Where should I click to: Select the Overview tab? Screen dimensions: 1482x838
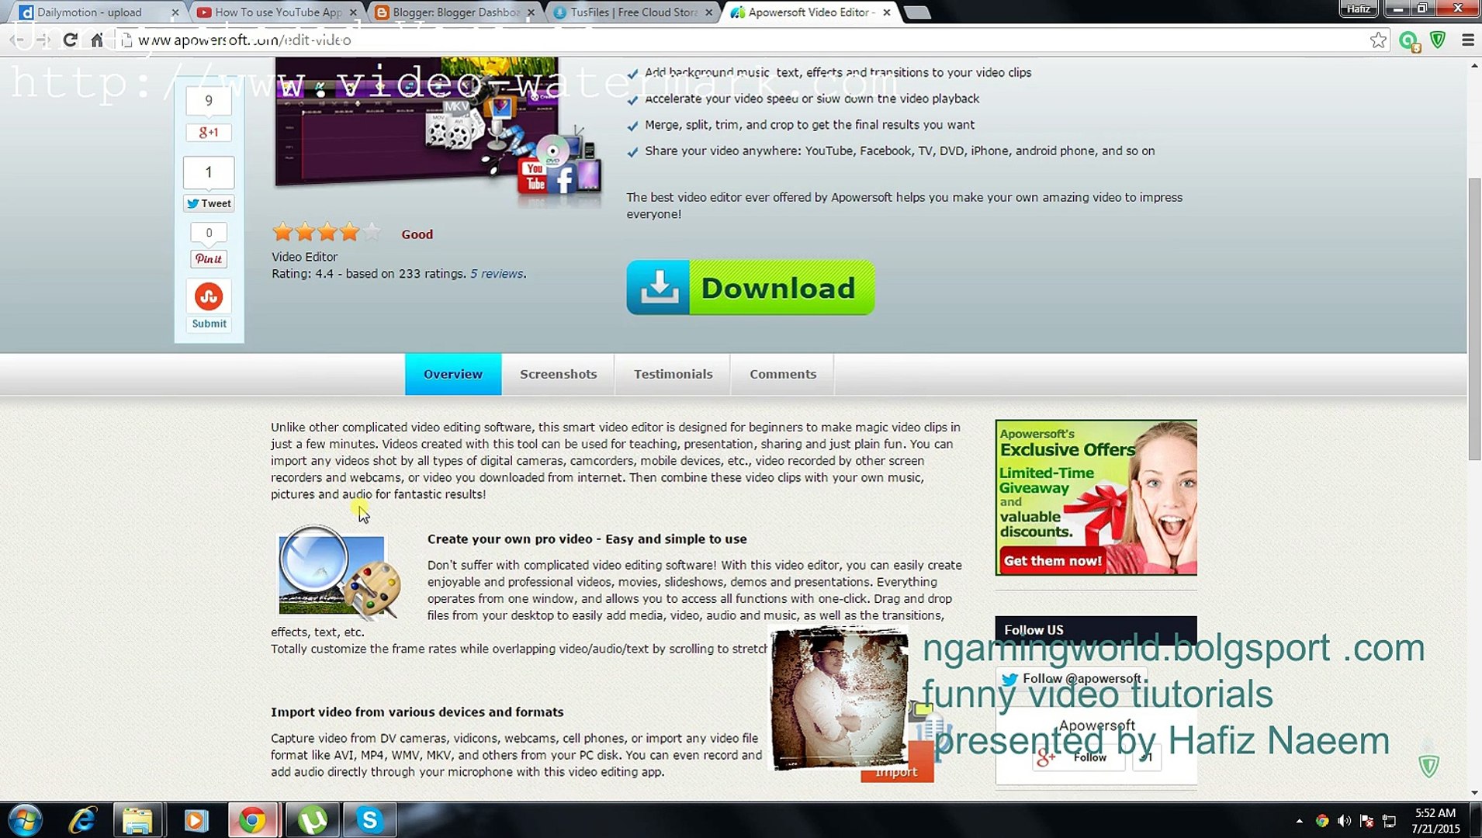(453, 374)
